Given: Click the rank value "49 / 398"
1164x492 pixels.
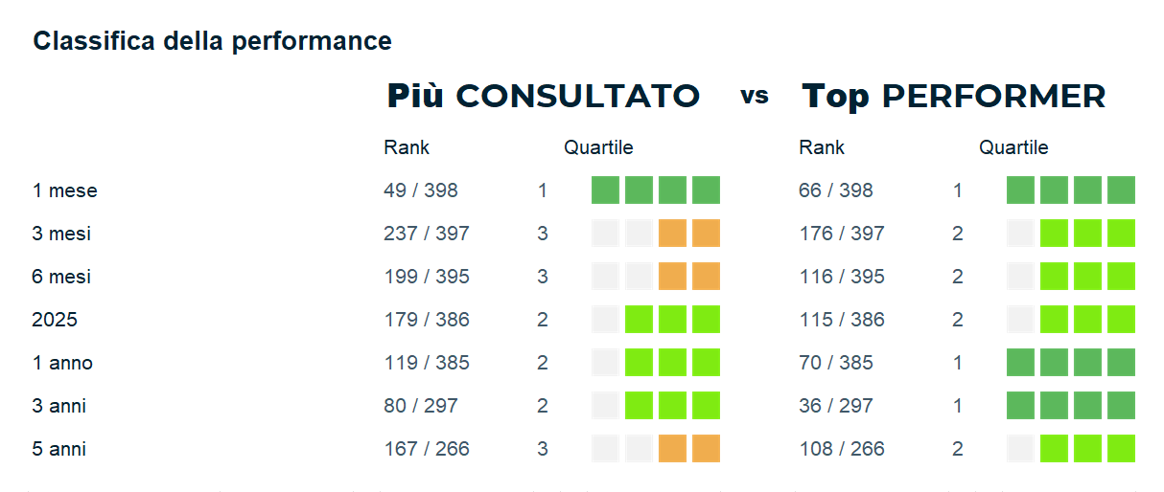Looking at the screenshot, I should pos(421,190).
